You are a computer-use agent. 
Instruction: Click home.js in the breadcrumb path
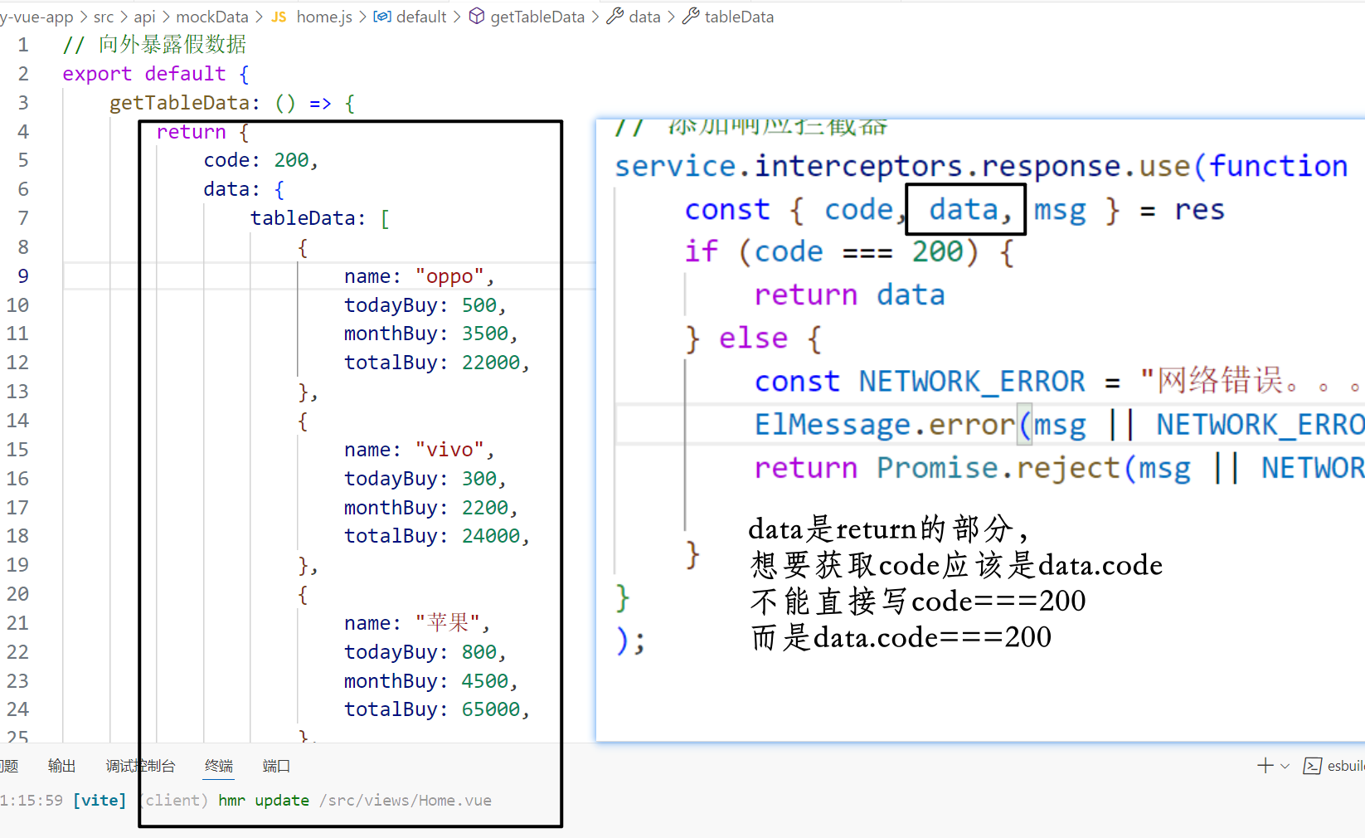click(324, 16)
